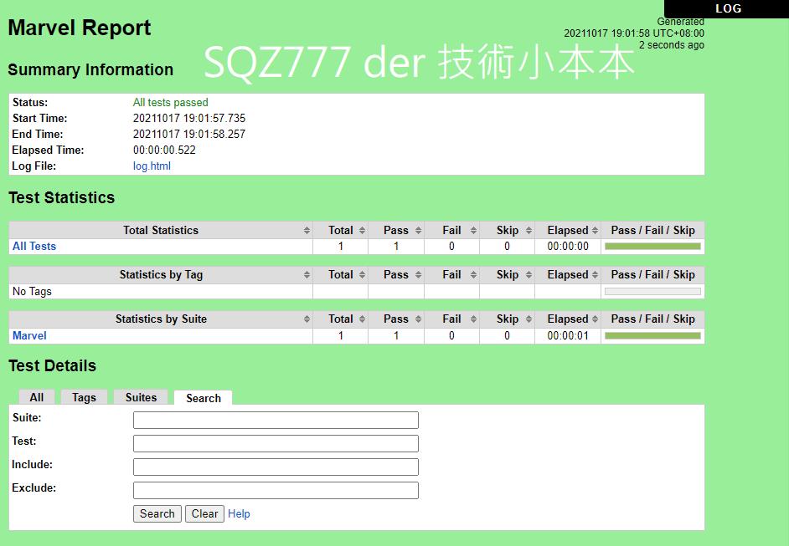The image size is (789, 546).
Task: Click Marvel suite pass/fail/skip bar
Action: coord(652,335)
